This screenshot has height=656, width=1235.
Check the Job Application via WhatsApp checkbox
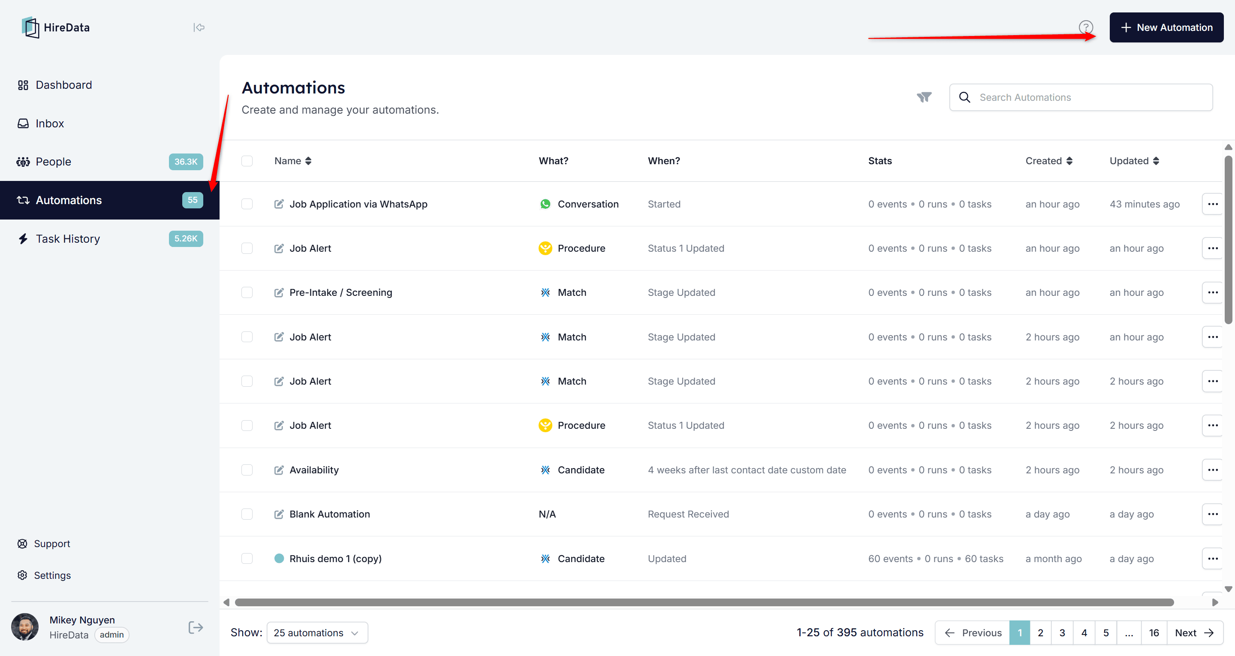coord(247,204)
